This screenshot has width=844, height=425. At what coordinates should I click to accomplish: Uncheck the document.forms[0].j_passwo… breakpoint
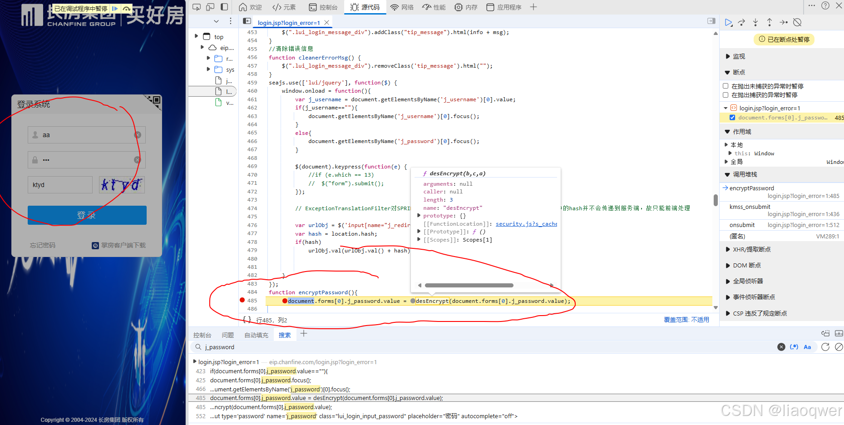click(x=732, y=118)
